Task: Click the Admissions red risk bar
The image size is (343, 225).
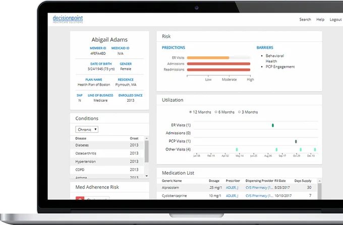Action: pyautogui.click(x=218, y=64)
